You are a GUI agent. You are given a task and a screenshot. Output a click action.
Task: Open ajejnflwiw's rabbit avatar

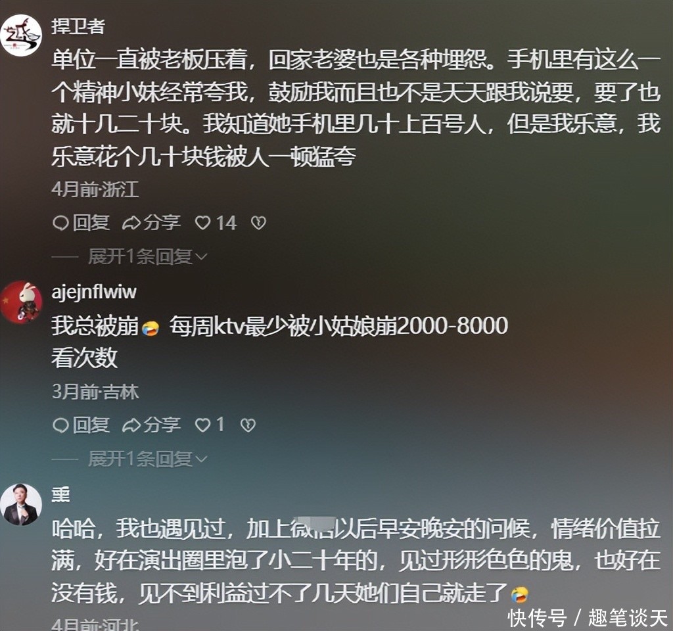point(20,302)
